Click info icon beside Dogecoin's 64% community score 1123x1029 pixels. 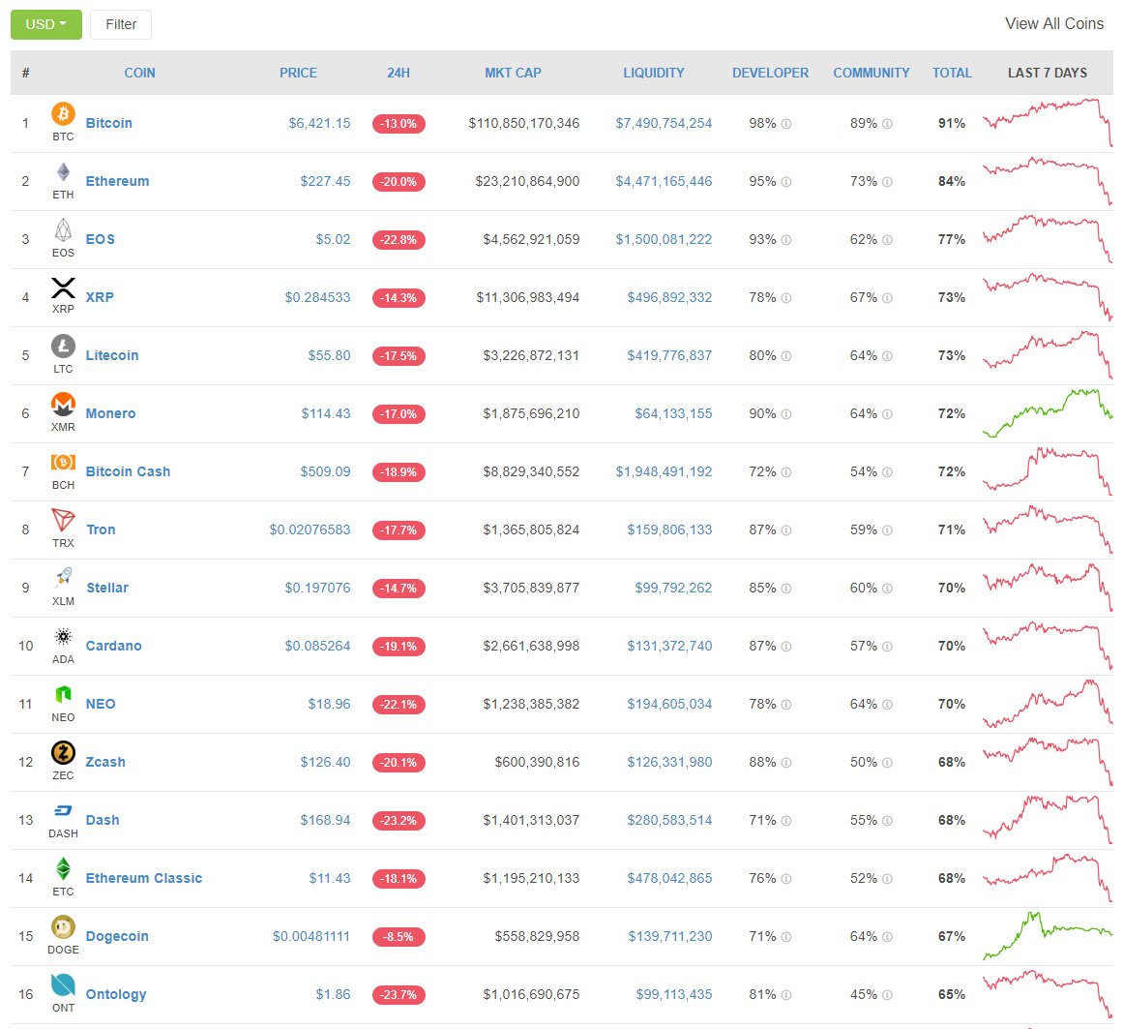click(887, 937)
